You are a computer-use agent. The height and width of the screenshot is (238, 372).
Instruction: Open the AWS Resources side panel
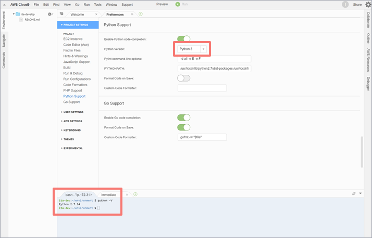click(x=368, y=60)
